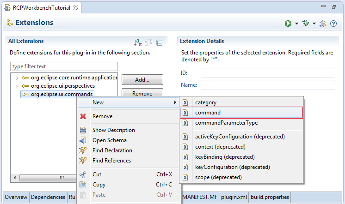
Task: Collapse all extensions with the minus icon
Action: 159,42
